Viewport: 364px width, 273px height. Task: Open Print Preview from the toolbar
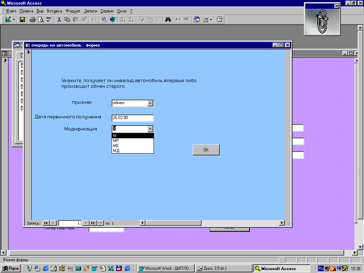tap(41, 20)
